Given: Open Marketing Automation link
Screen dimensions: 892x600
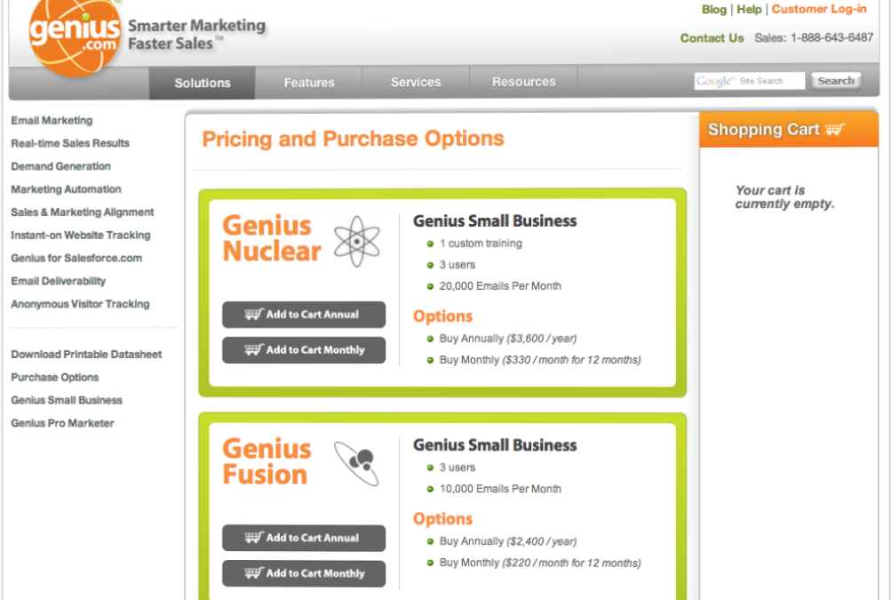Looking at the screenshot, I should 66,189.
